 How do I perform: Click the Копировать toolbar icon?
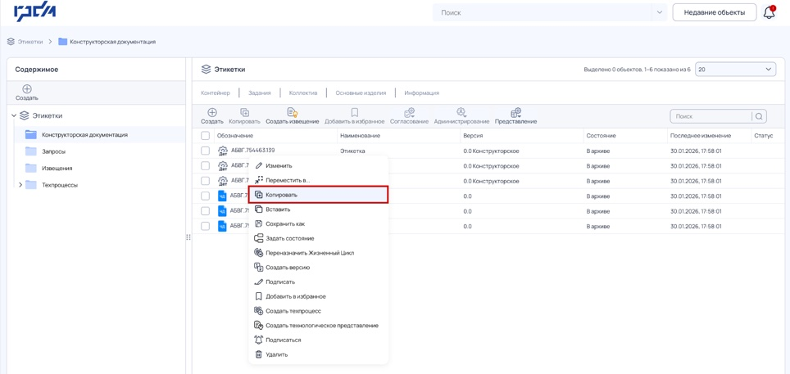point(244,113)
